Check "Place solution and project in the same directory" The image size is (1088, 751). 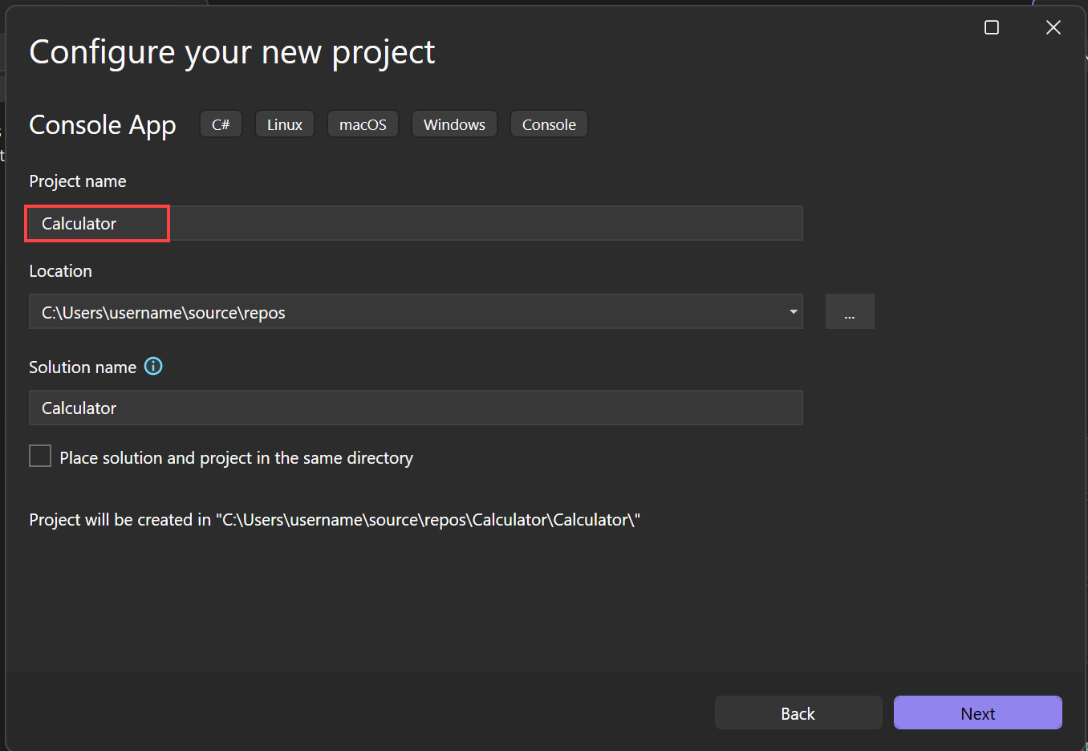pos(39,455)
